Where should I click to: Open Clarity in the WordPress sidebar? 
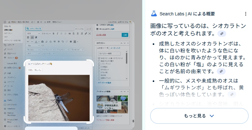coord(10,100)
